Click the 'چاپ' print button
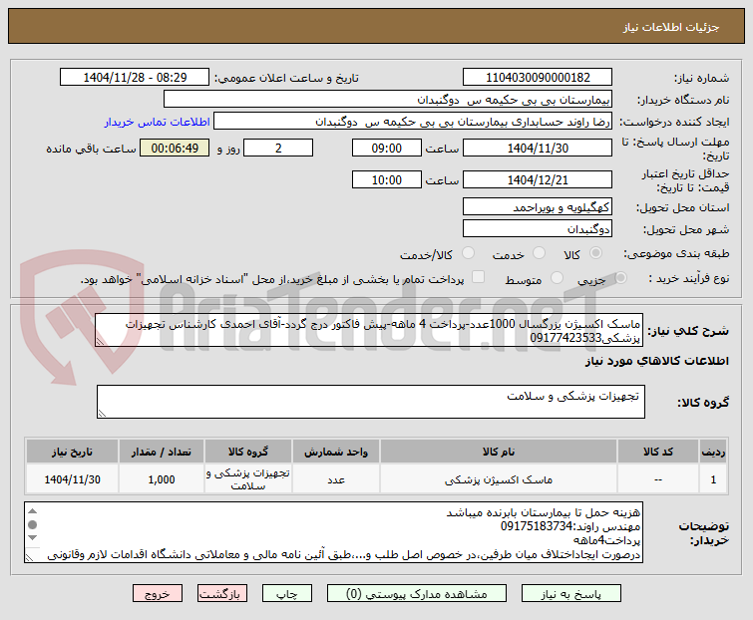Screen dimensions: 753x620 tap(286, 594)
